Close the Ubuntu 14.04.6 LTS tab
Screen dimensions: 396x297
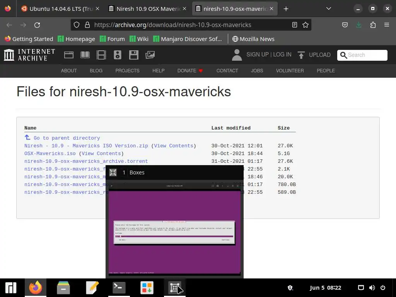pyautogui.click(x=97, y=9)
